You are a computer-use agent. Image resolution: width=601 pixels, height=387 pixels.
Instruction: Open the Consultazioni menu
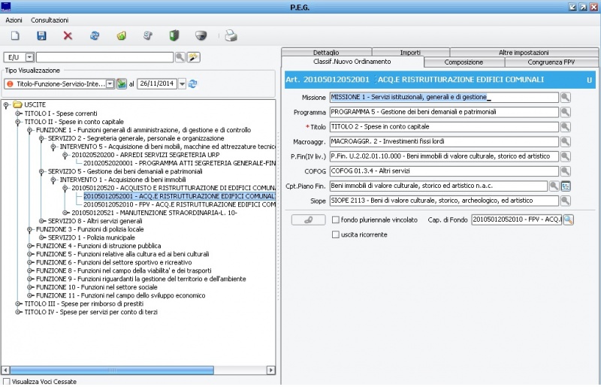point(50,20)
